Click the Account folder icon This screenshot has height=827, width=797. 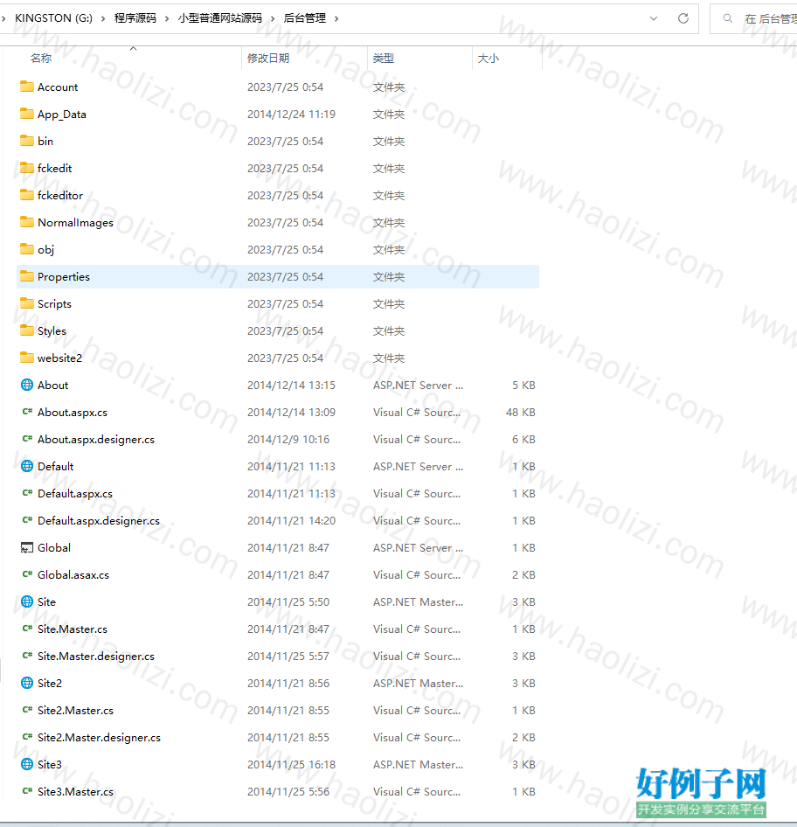click(x=27, y=87)
